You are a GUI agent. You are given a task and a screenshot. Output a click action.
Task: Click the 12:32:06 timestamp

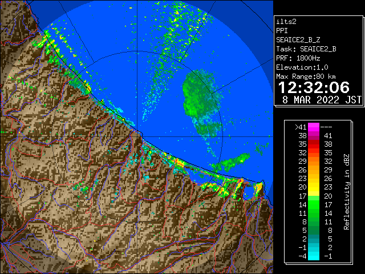click(314, 87)
